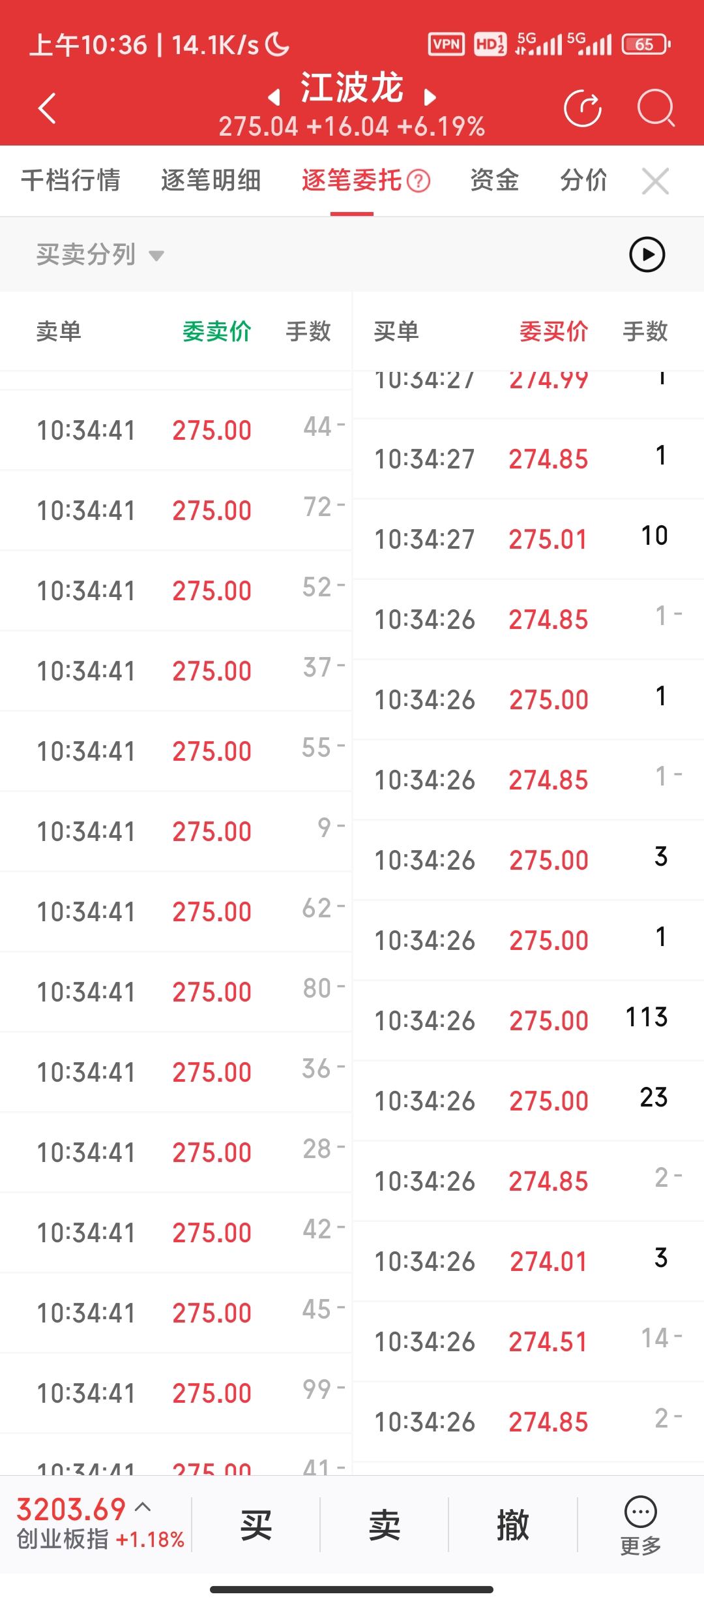Tap the 撤 cancel order button

tap(512, 1525)
